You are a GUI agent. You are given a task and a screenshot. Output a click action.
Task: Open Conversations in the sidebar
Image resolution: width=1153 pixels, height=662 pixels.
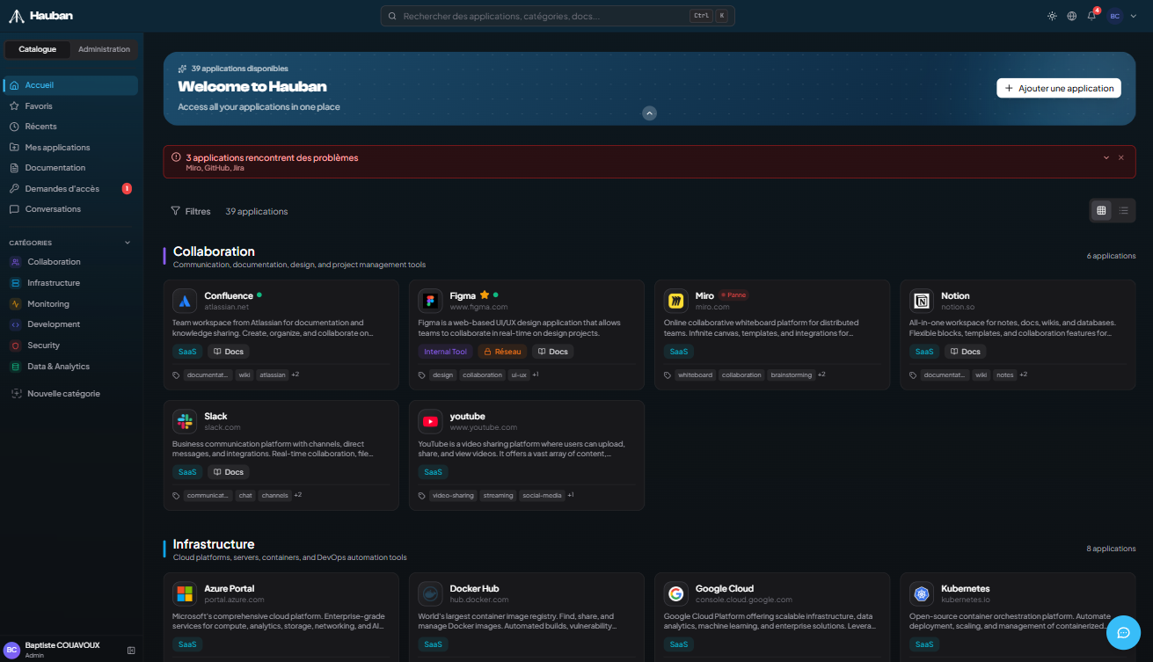[70, 209]
